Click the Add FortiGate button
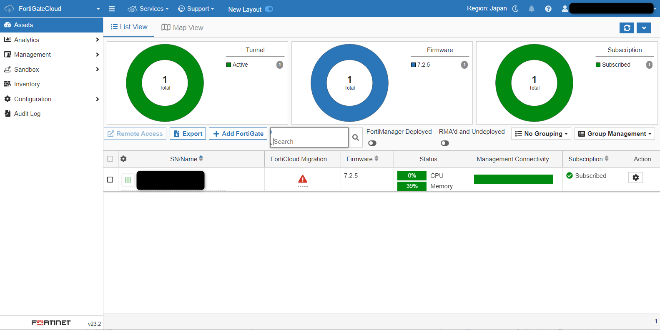The height and width of the screenshot is (330, 660). pos(238,134)
